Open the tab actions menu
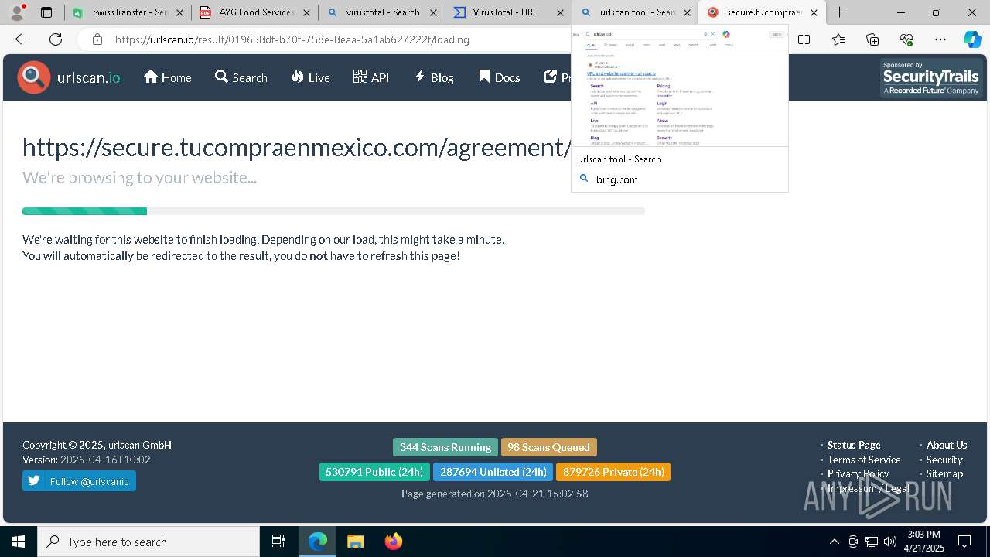 46,12
